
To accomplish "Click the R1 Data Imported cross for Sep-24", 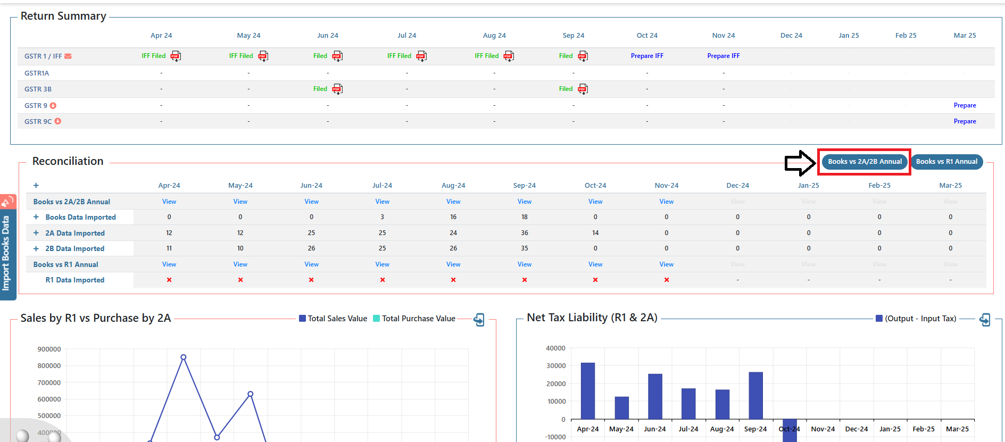I will [525, 280].
